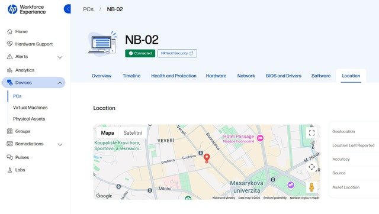Click the Accuracy label
The image size is (379, 214).
coord(341,159)
